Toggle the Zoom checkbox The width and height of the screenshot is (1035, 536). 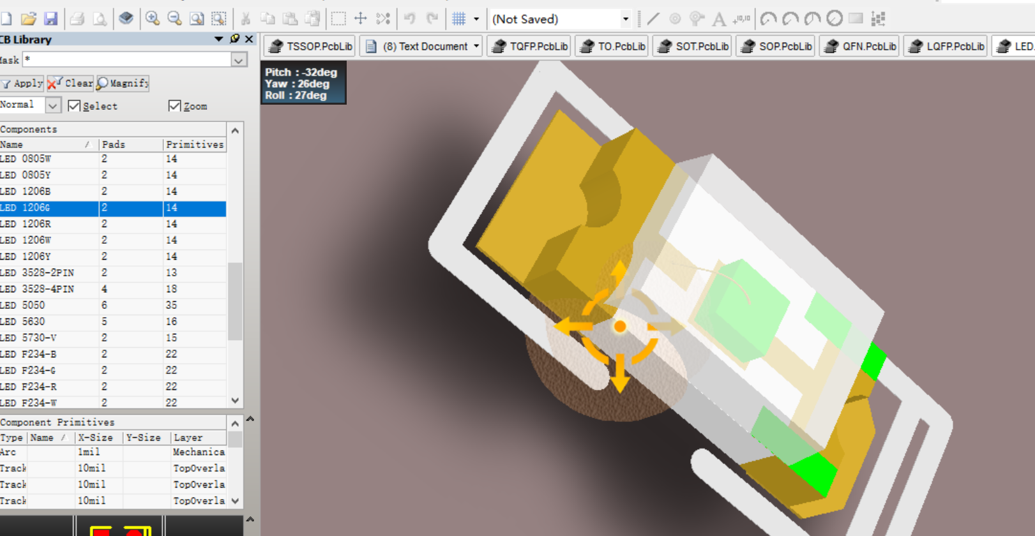175,106
